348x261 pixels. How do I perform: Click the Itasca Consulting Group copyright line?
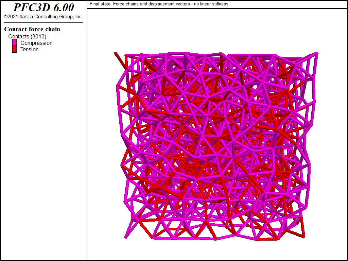43,17
